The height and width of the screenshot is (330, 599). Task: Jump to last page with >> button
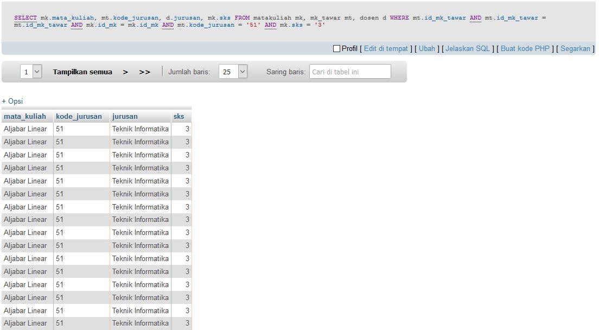coord(144,72)
